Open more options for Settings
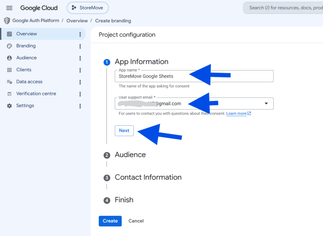323x236 pixels. coord(80,106)
